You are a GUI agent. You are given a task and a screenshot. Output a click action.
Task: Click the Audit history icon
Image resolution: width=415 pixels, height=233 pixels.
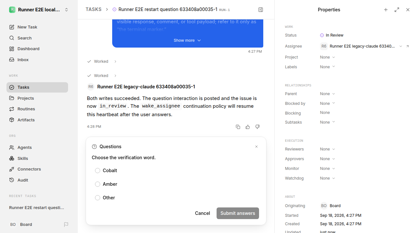click(x=12, y=180)
